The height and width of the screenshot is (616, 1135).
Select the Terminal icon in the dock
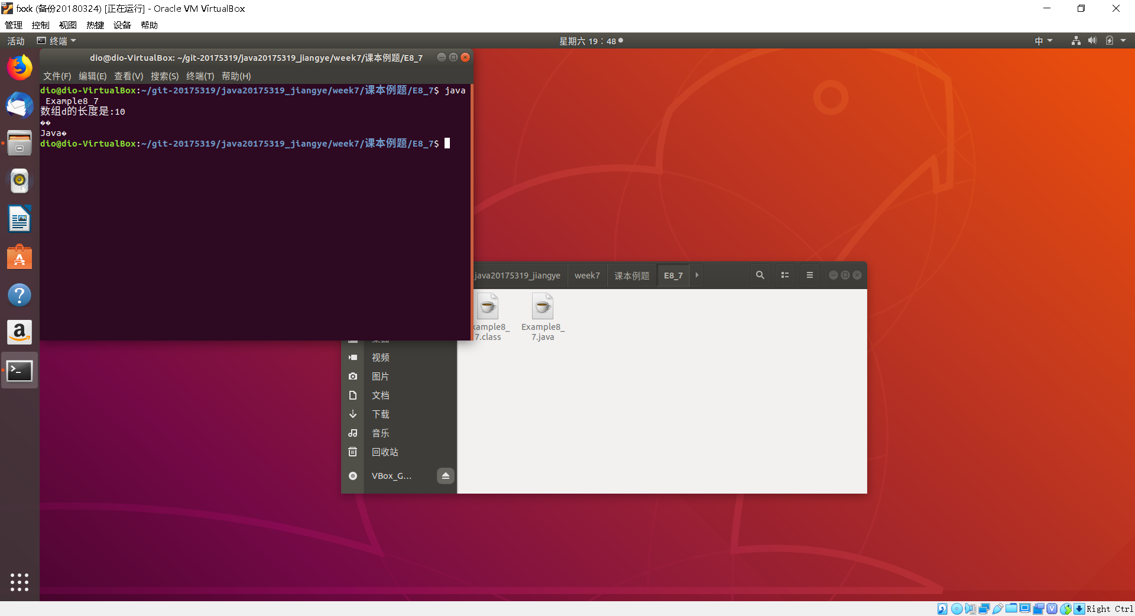(x=20, y=371)
